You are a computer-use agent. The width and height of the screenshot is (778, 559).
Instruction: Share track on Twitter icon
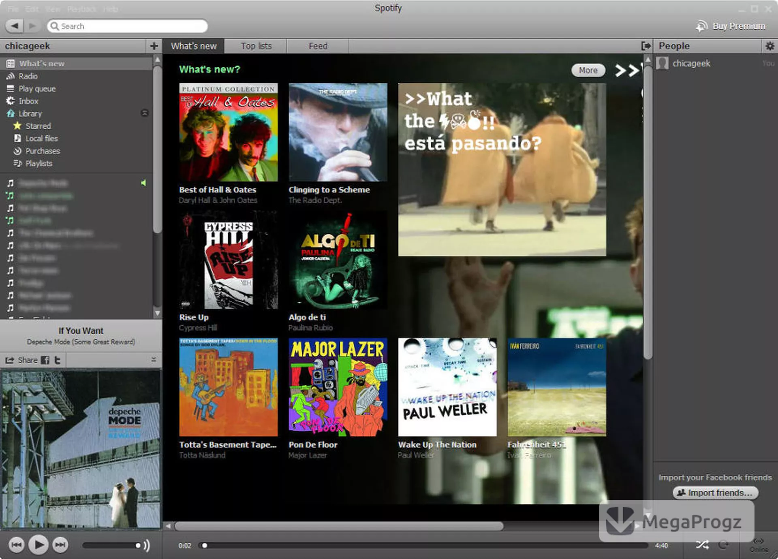coord(57,360)
